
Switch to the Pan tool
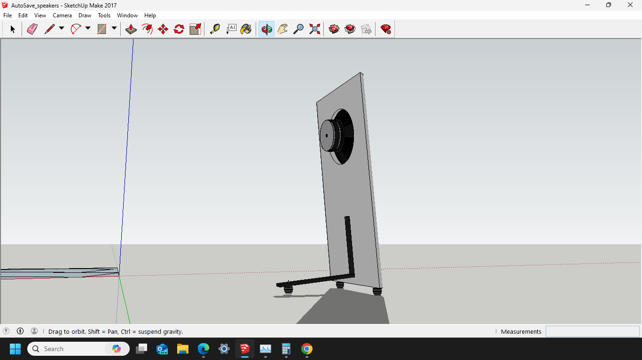pyautogui.click(x=282, y=29)
